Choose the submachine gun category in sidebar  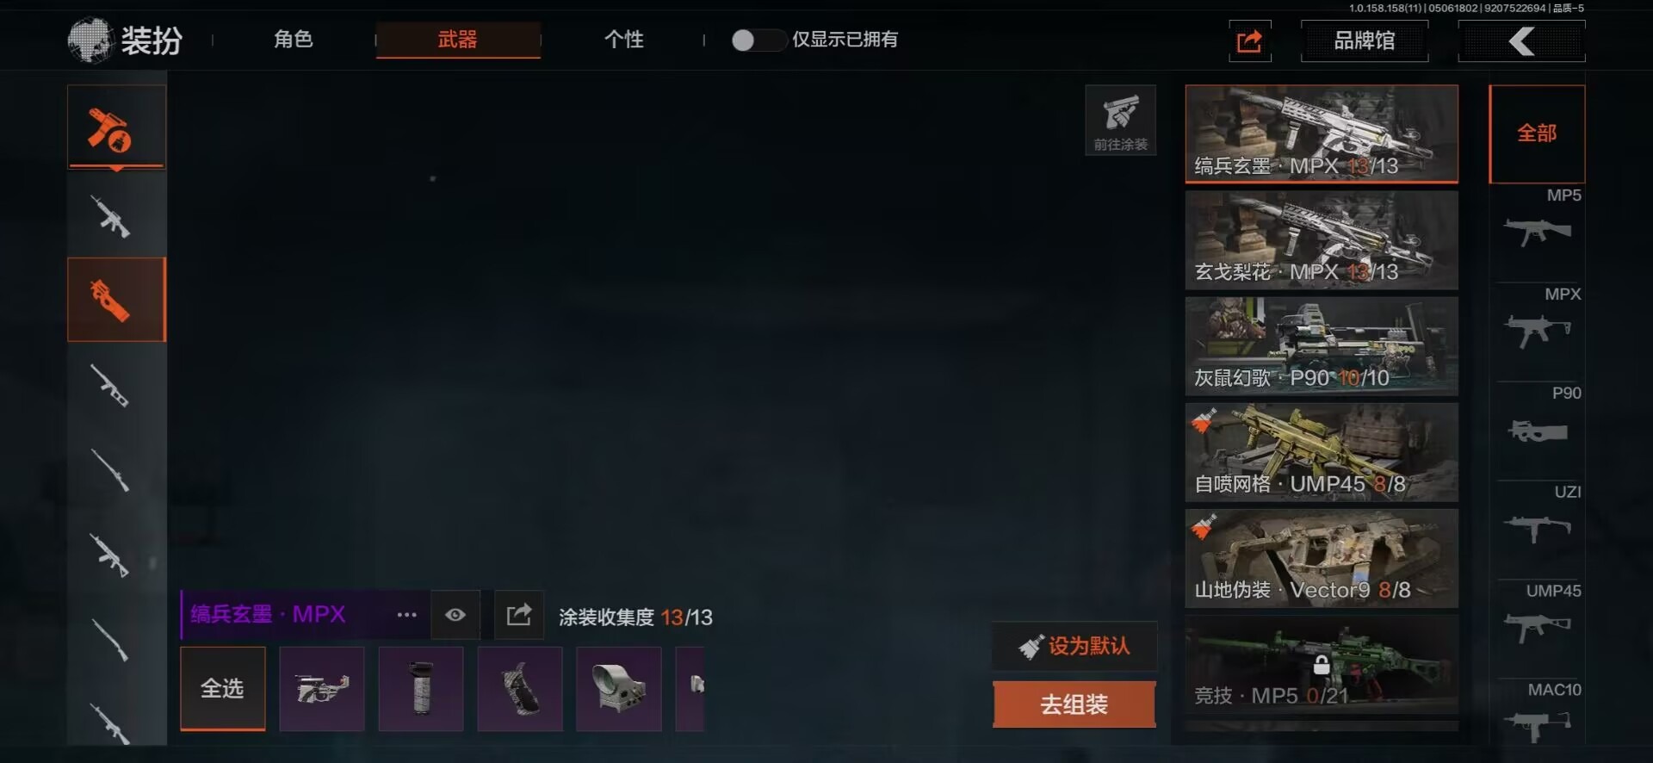pyautogui.click(x=116, y=300)
